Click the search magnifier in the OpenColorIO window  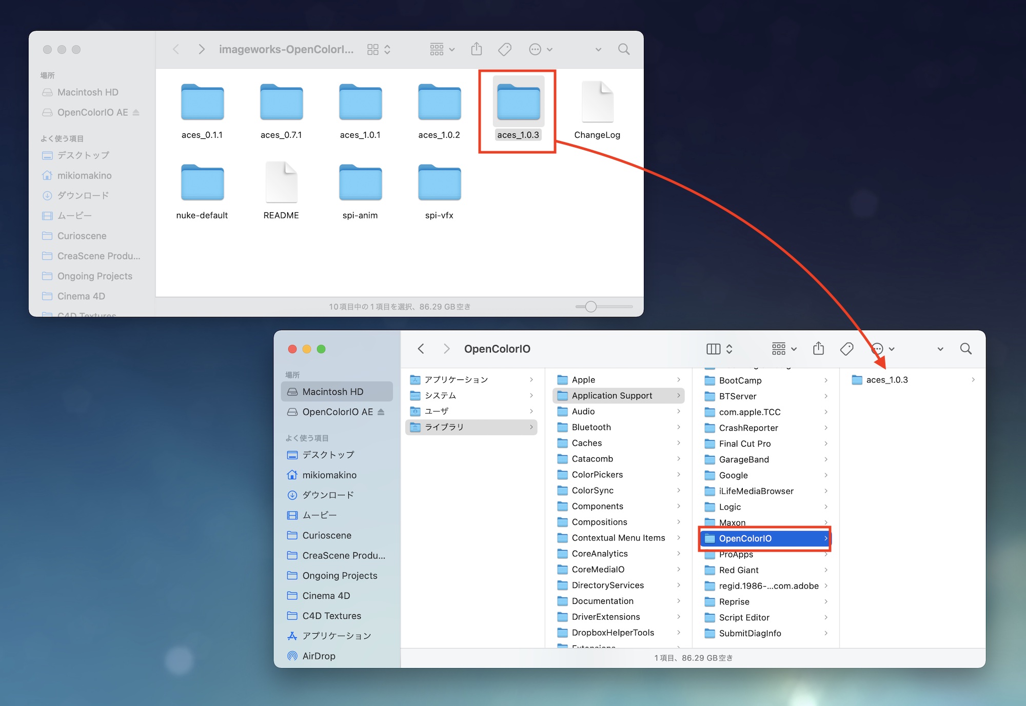[965, 349]
